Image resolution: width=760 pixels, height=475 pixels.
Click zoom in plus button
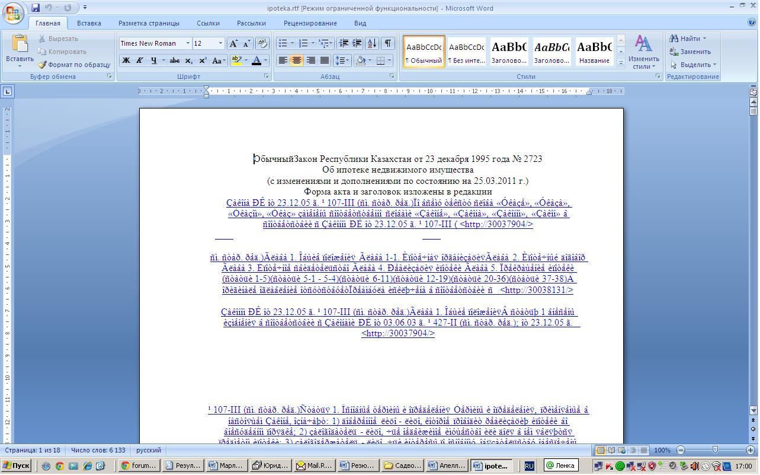point(751,450)
